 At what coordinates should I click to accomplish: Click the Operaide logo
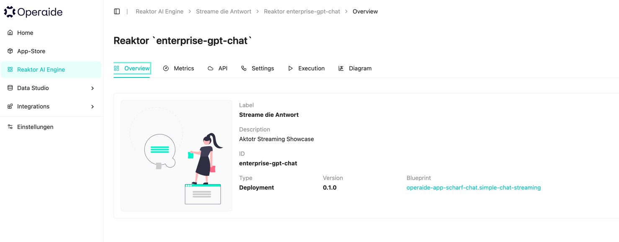(x=33, y=12)
